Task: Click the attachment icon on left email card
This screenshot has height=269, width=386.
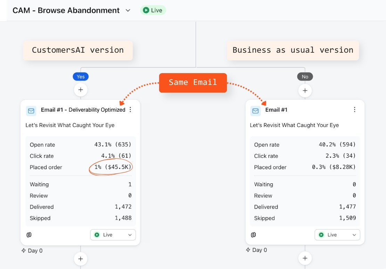Action: [x=29, y=235]
